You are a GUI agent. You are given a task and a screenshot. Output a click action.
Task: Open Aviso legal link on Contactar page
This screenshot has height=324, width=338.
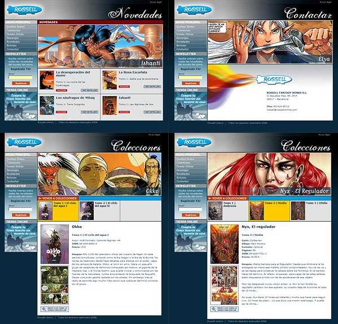coord(326,2)
